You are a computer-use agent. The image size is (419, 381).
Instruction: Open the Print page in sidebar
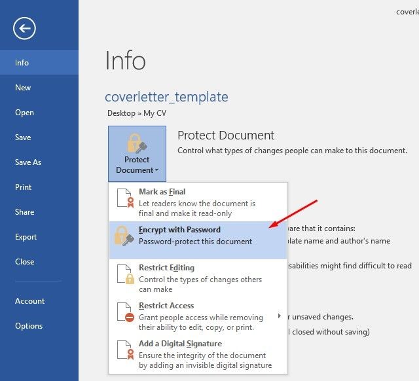24,187
